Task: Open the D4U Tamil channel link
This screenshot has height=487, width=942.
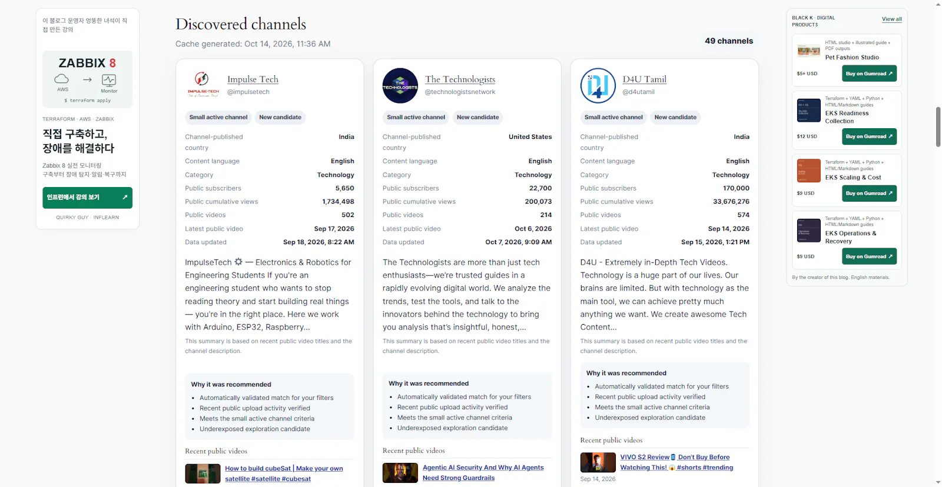Action: (644, 79)
